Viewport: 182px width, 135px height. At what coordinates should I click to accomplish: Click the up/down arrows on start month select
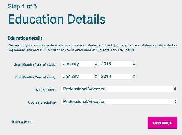tap(96, 64)
